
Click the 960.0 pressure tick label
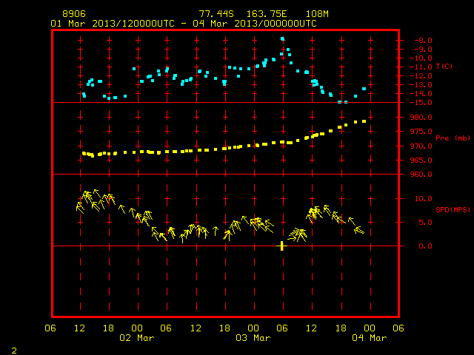(x=421, y=175)
